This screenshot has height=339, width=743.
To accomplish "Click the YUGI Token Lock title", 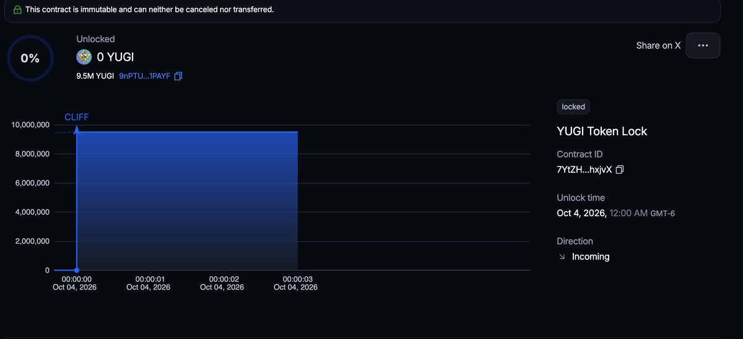I will [x=602, y=131].
